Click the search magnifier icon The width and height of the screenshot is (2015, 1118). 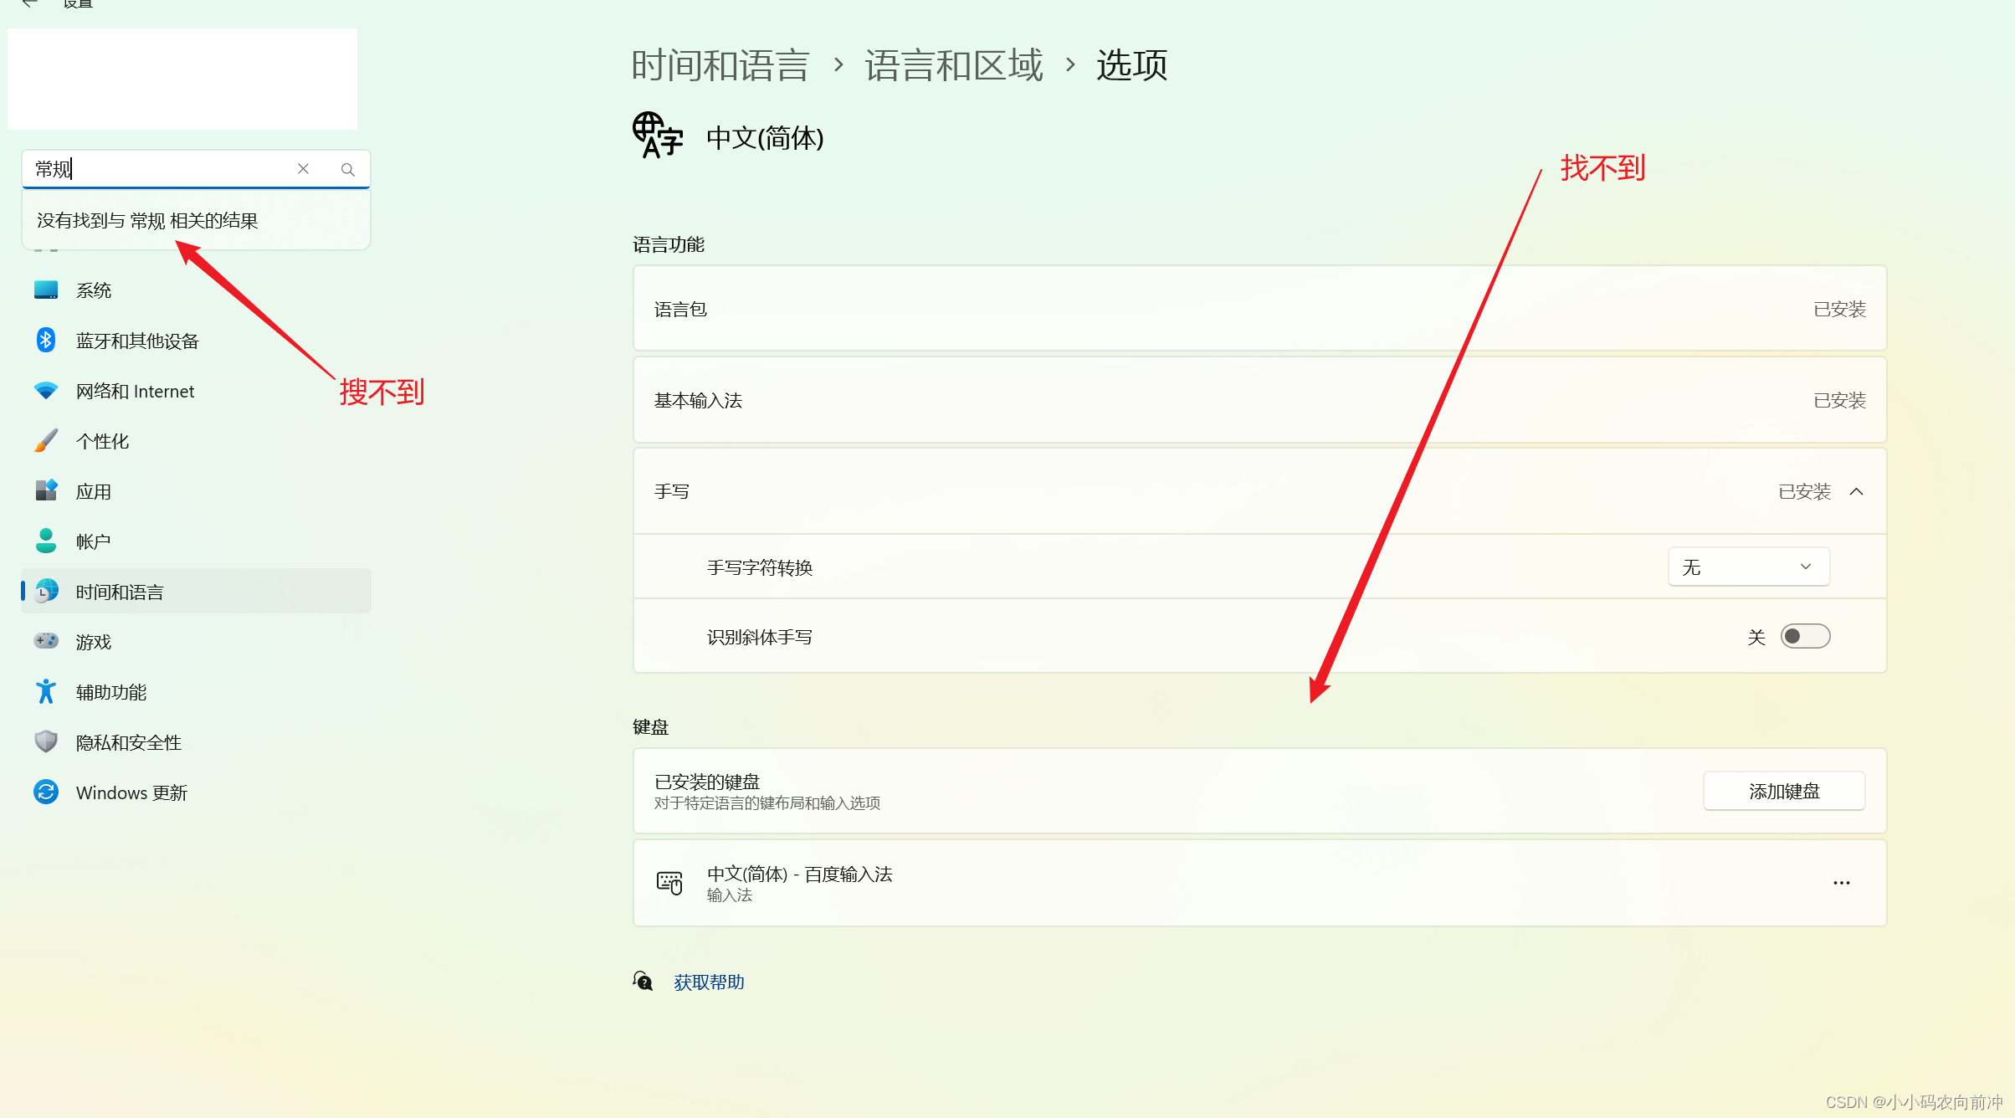pos(348,169)
